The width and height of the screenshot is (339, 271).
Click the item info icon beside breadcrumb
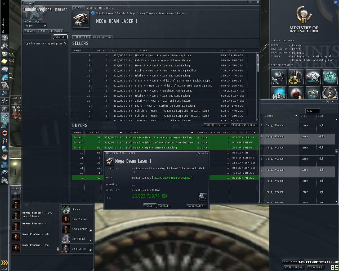pos(93,13)
